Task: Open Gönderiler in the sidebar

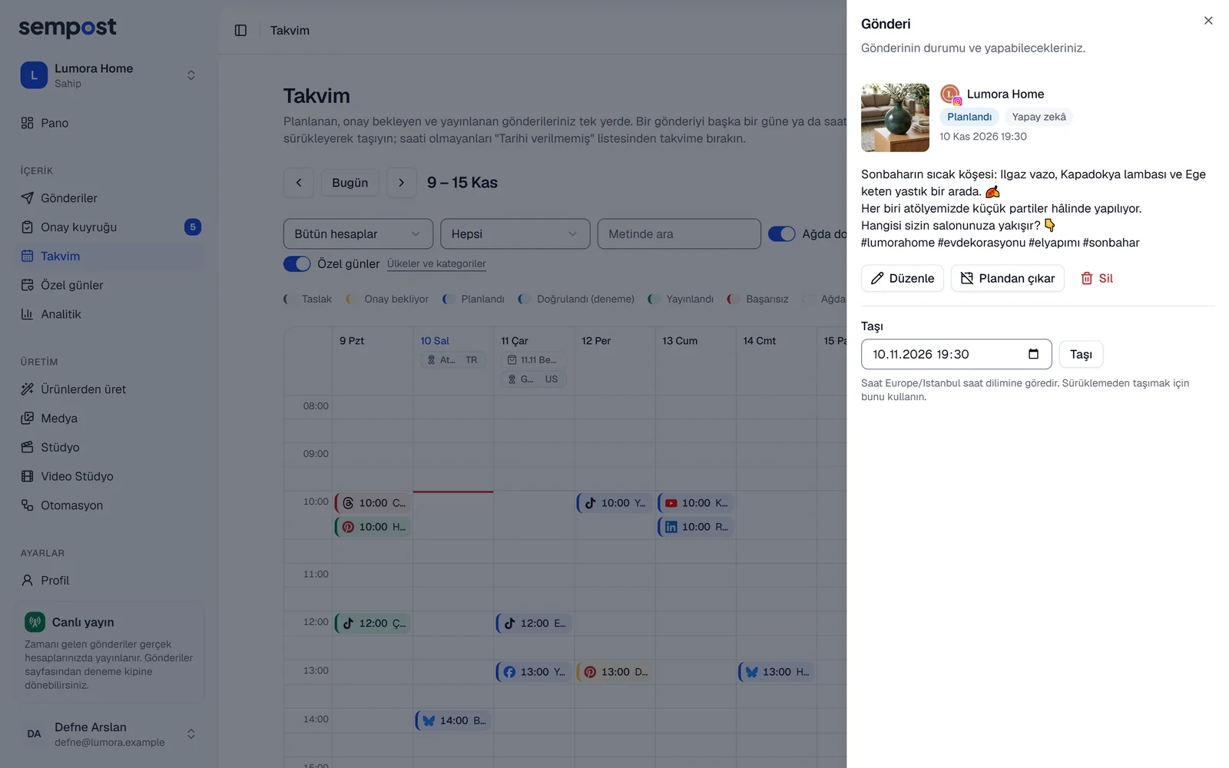Action: pyautogui.click(x=110, y=198)
